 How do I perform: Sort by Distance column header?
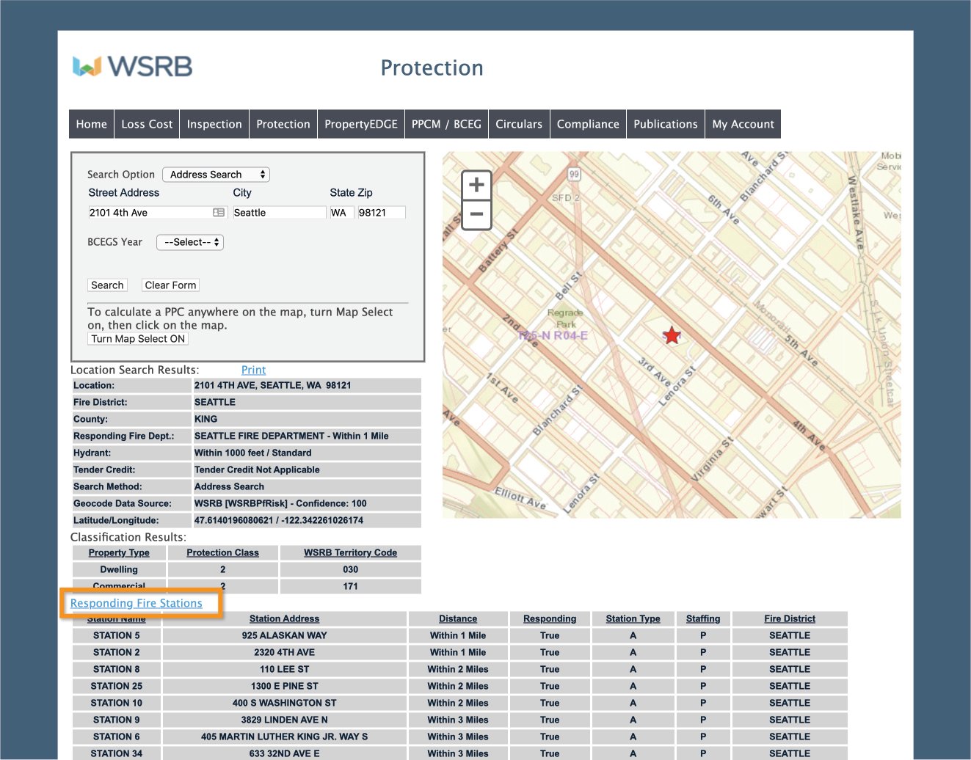pos(458,618)
